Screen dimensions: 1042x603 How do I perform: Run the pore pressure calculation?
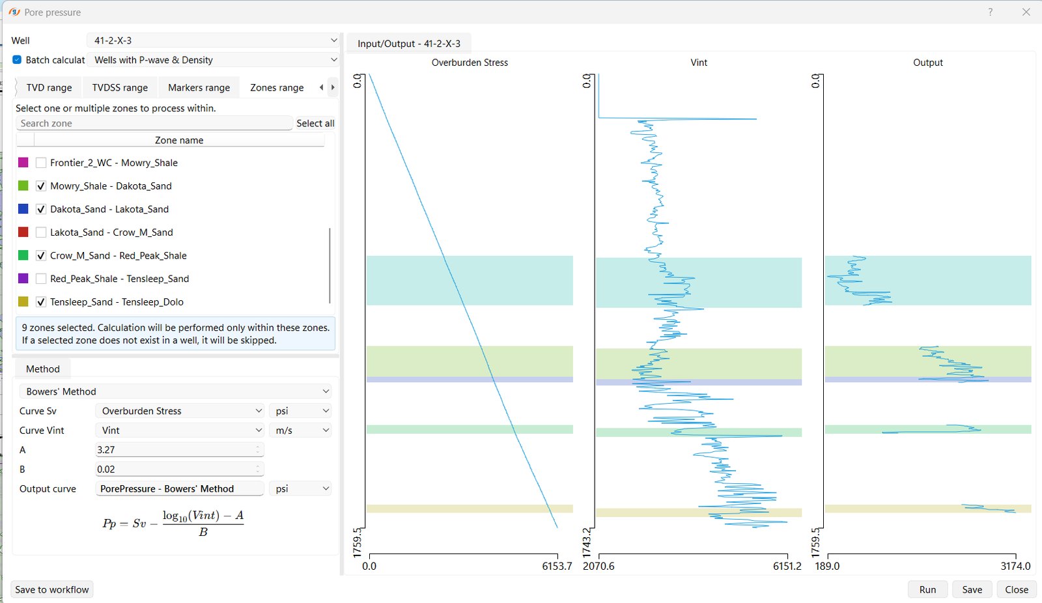[927, 589]
